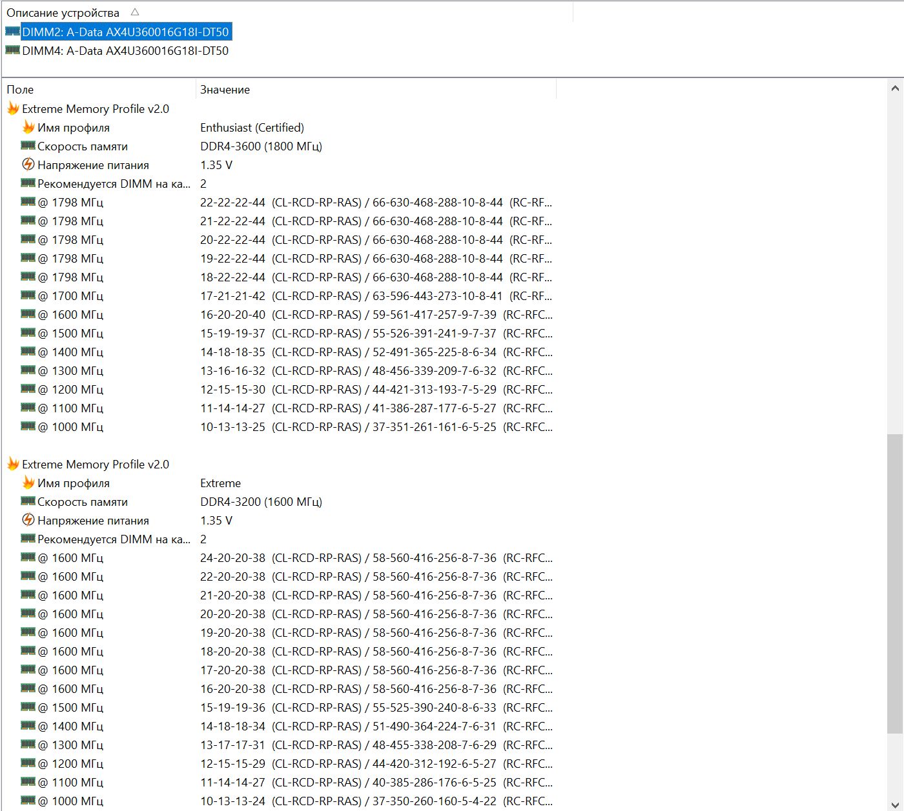904x811 pixels.
Task: Click the 1.35 V voltage lightning icon, first profile
Action: tap(28, 165)
